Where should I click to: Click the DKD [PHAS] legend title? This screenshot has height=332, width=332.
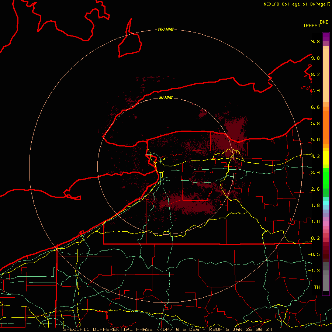(316, 24)
